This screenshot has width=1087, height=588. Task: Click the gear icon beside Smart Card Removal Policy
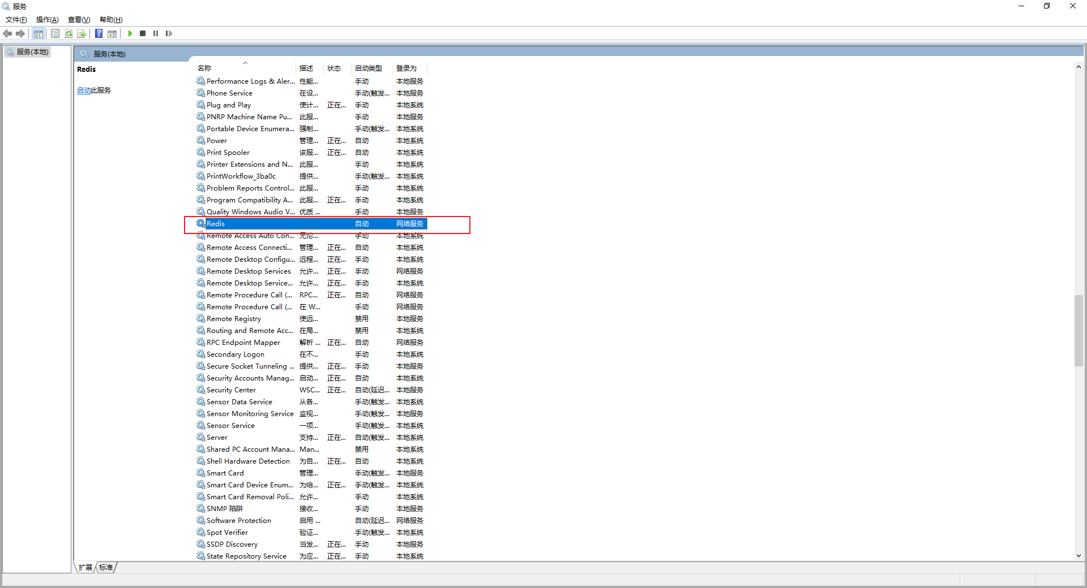tap(200, 496)
